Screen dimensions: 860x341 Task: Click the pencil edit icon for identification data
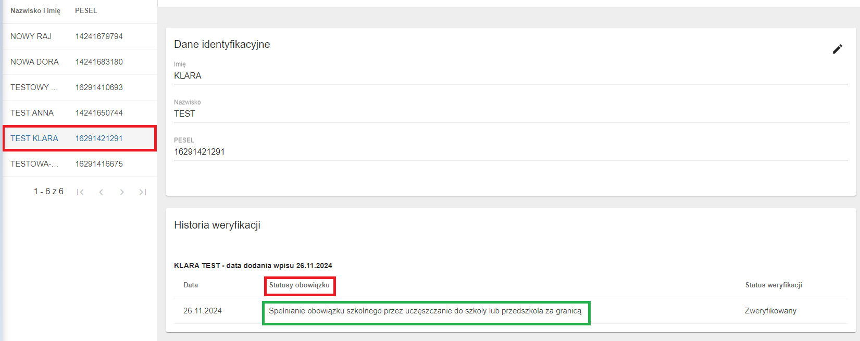coord(837,49)
